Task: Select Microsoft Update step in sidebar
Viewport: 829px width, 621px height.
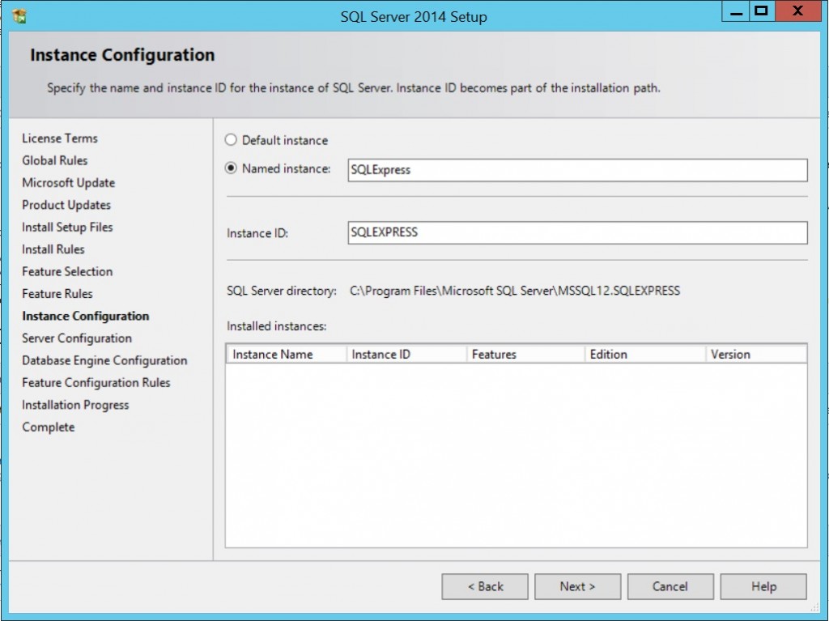Action: point(69,182)
